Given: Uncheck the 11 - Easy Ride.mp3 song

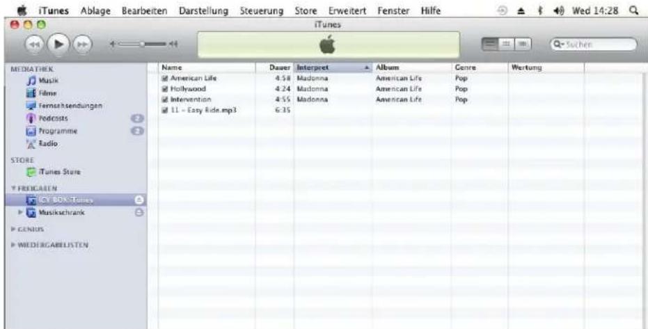Looking at the screenshot, I should tap(165, 111).
